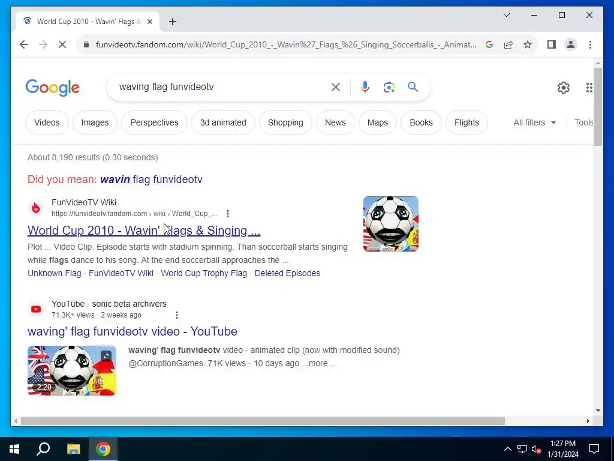Open Flights results
Screen dimensions: 614x461
[x=466, y=122]
